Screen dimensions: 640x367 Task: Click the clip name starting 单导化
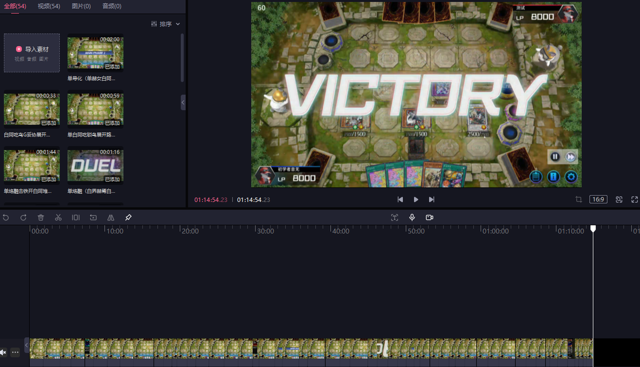91,78
